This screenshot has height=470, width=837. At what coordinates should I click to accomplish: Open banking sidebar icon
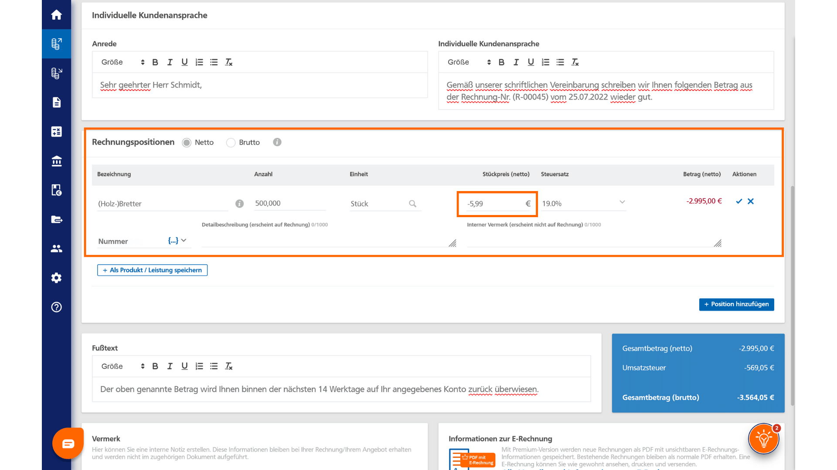56,161
